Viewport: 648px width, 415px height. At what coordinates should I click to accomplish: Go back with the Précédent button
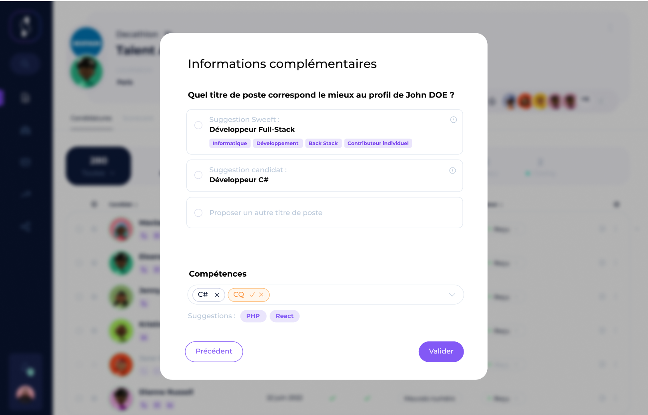214,351
